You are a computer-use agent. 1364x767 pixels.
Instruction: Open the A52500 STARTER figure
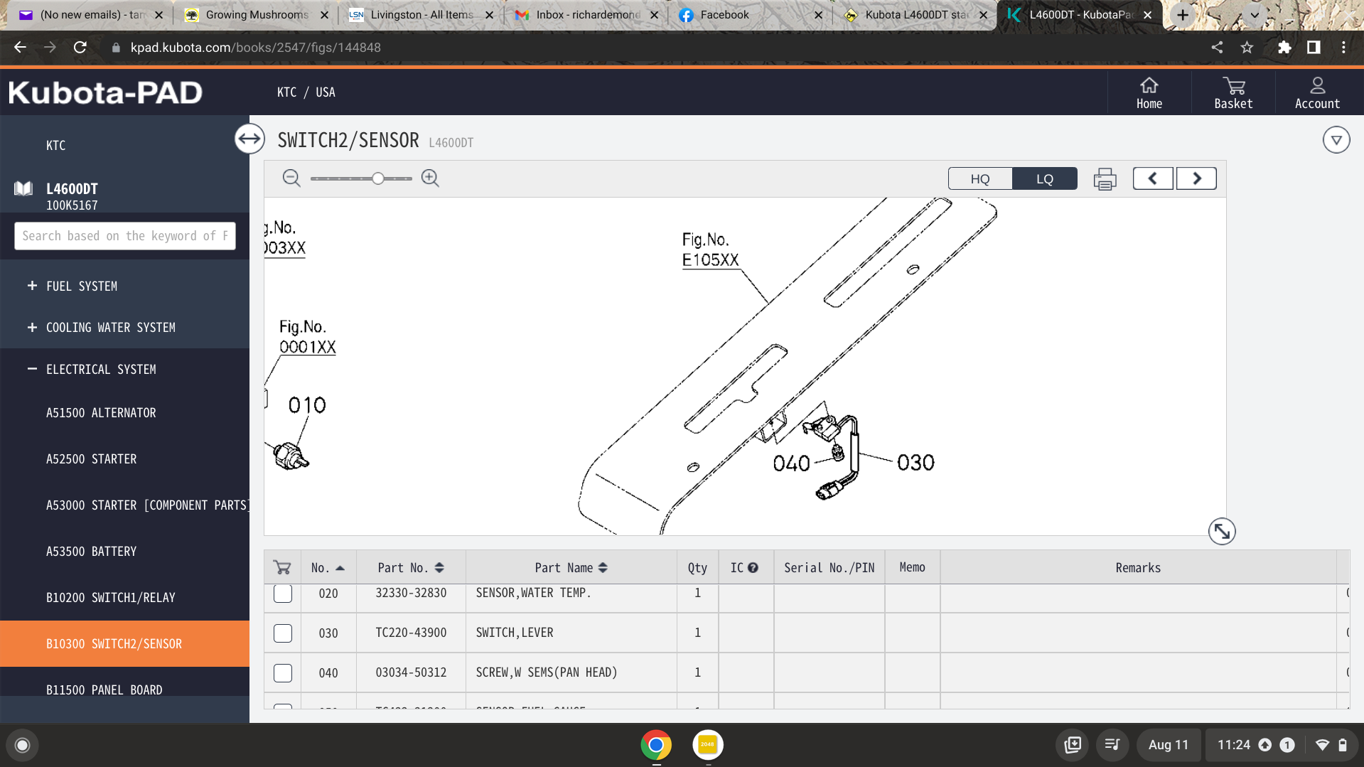tap(92, 459)
